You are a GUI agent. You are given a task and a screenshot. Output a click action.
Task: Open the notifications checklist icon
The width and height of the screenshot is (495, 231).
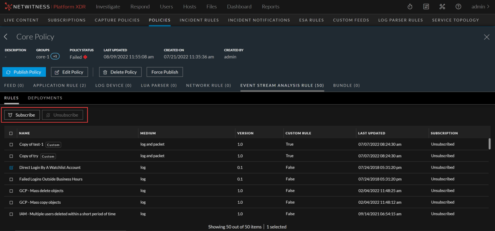[x=426, y=7]
